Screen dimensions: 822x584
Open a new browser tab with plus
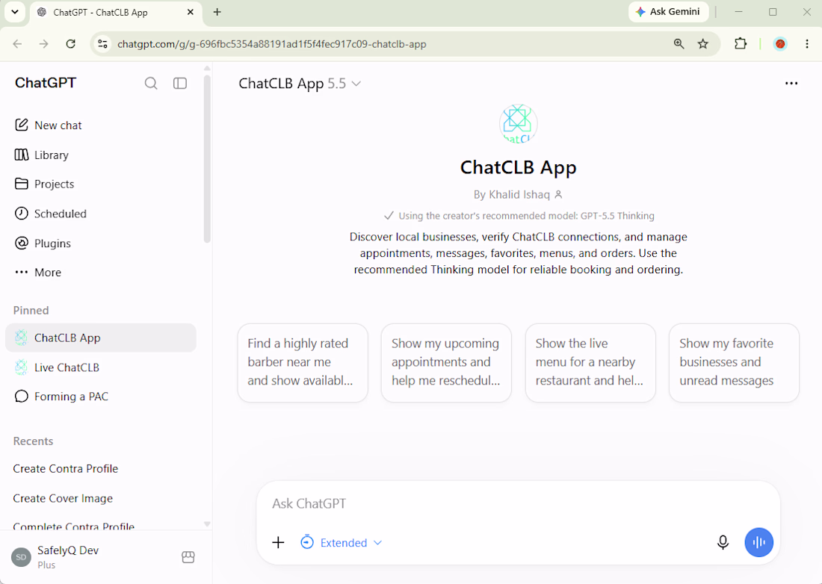217,12
